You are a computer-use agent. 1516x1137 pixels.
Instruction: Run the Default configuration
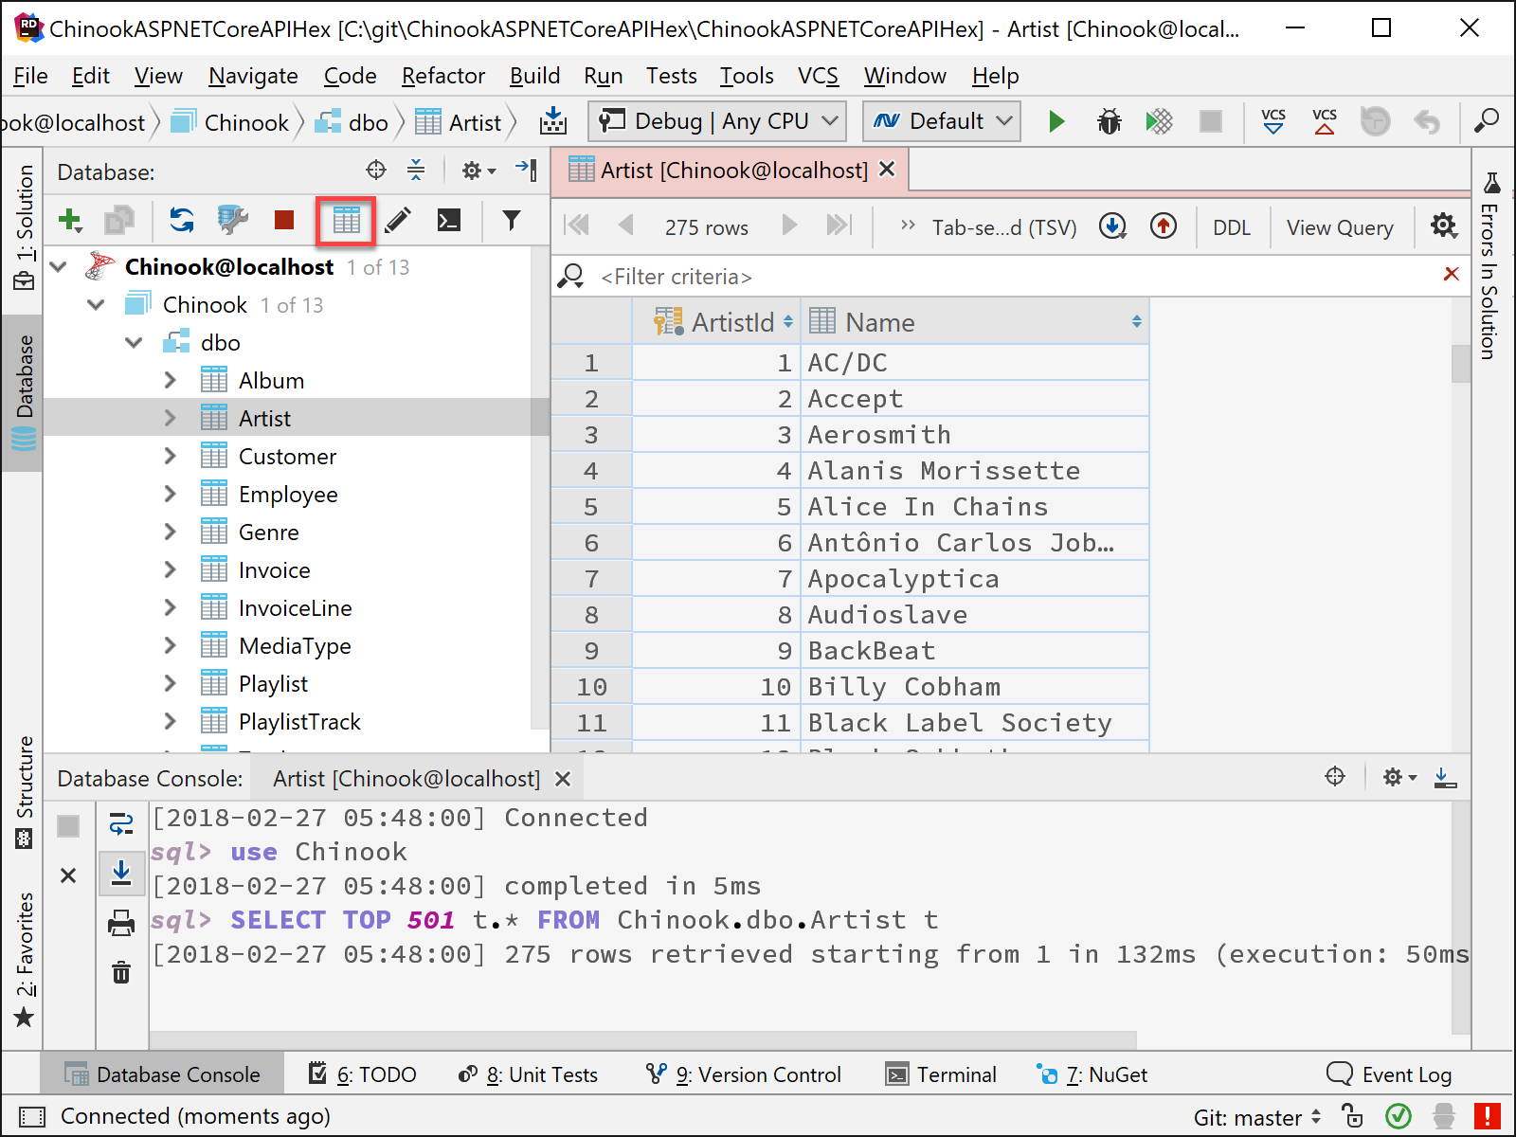tap(1056, 121)
